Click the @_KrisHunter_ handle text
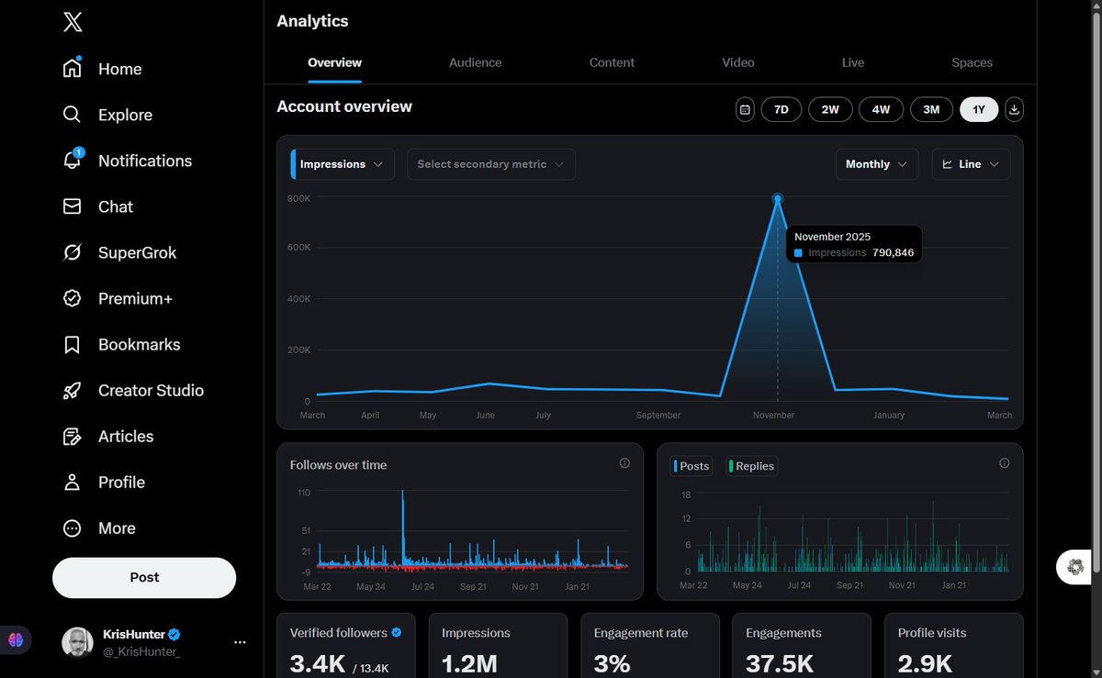1102x678 pixels. click(x=143, y=651)
